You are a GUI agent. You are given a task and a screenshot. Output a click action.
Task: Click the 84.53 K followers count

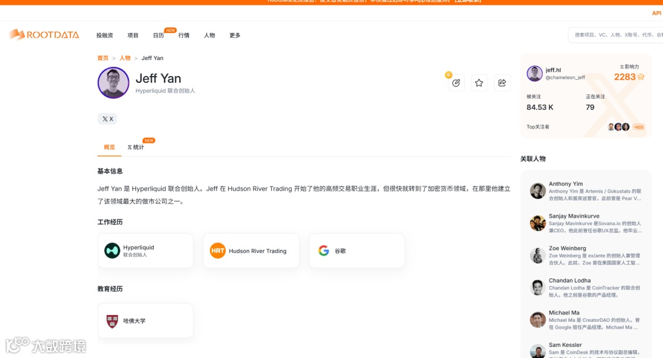(x=540, y=107)
